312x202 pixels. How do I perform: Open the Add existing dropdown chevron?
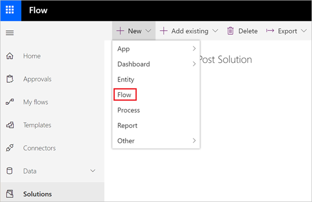215,31
